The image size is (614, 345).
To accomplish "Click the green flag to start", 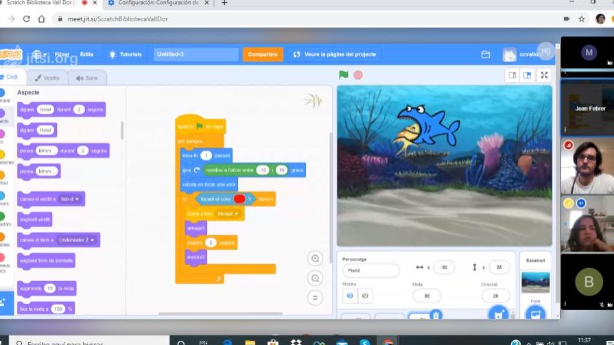I will [344, 75].
